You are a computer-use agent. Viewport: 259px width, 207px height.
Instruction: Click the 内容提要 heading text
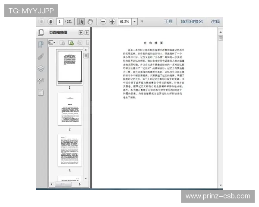(153, 43)
